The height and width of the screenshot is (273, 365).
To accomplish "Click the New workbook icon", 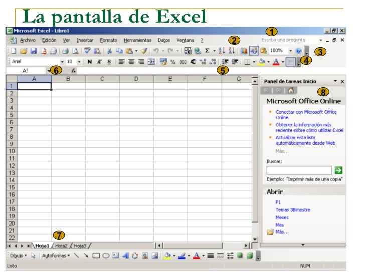I will (14, 51).
